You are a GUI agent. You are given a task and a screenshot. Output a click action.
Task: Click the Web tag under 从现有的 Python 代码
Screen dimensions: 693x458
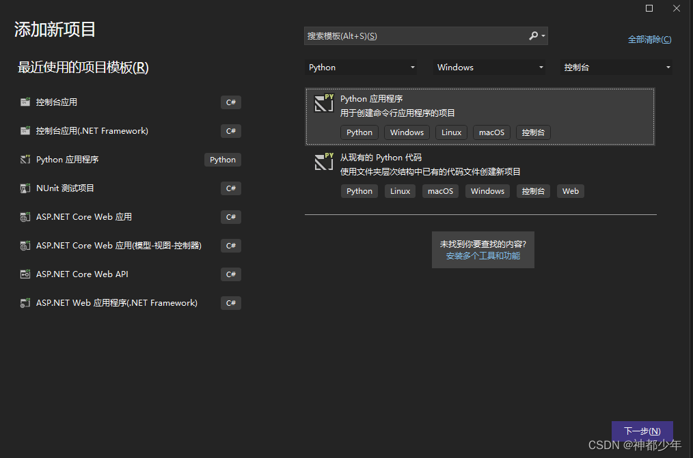(x=571, y=191)
